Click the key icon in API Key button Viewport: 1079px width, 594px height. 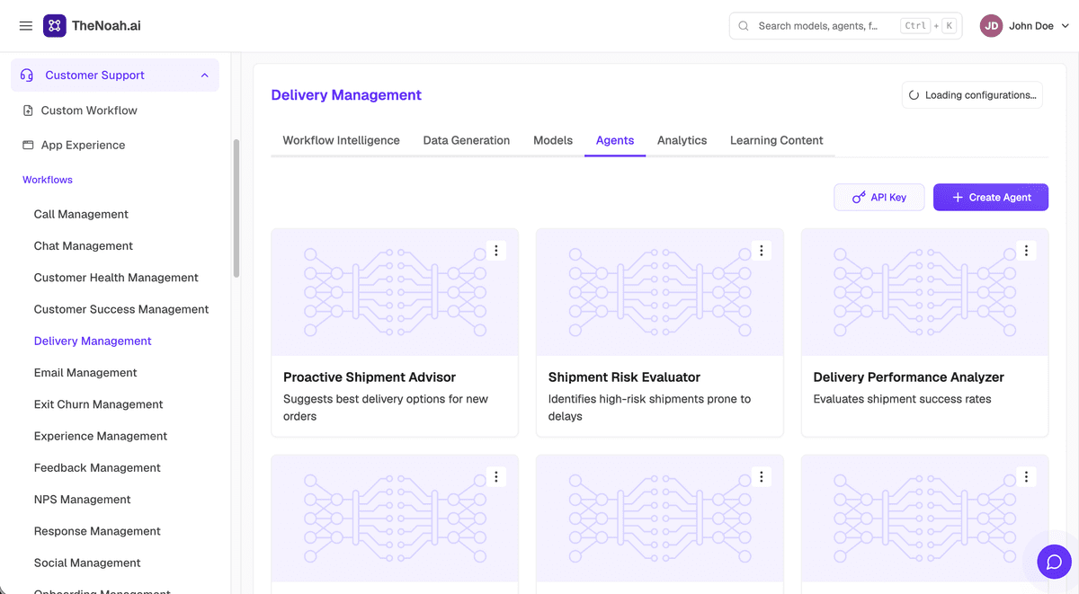859,198
